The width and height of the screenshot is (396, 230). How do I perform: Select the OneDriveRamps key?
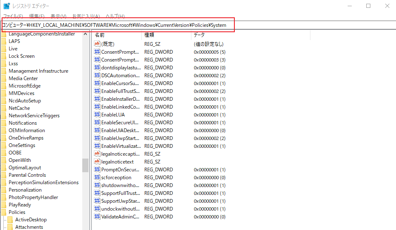pyautogui.click(x=26, y=138)
